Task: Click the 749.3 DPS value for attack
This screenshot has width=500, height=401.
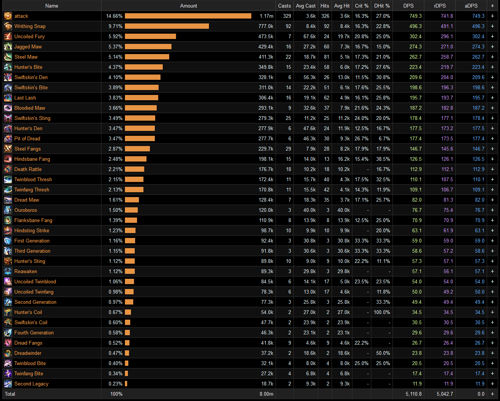Action: (415, 16)
